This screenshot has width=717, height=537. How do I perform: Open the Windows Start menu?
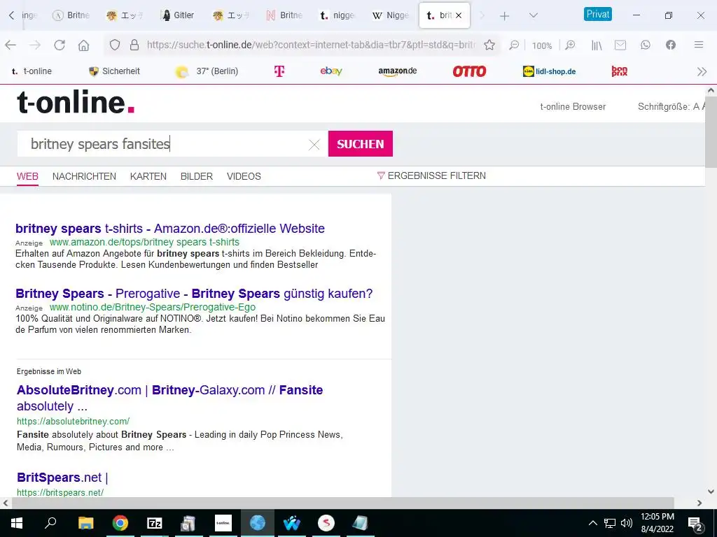click(x=17, y=523)
